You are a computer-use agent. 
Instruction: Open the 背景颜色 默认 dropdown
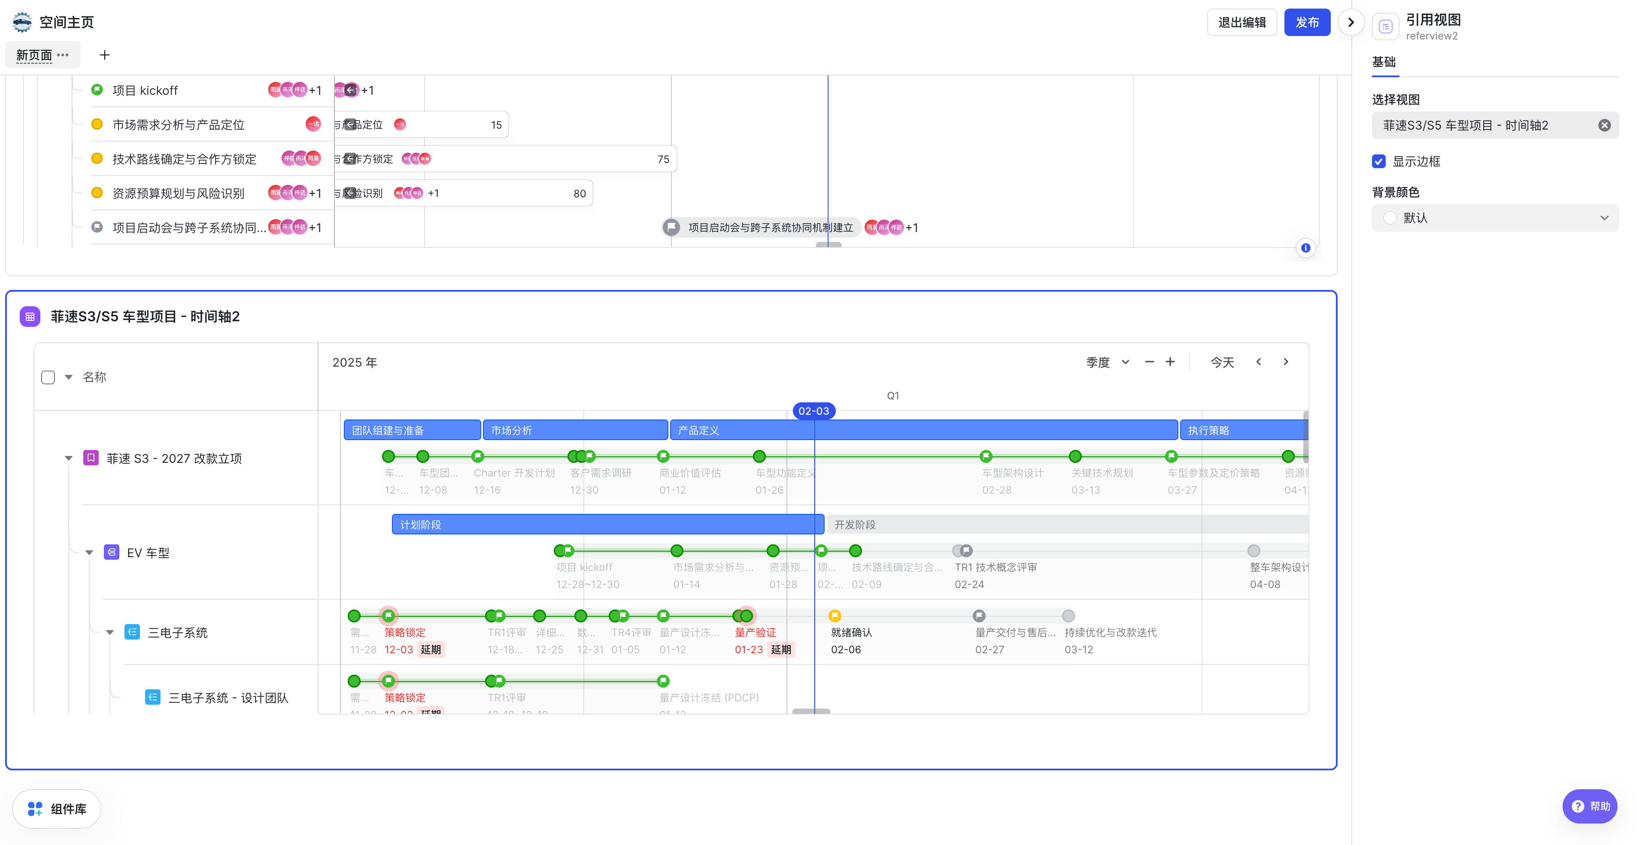tap(1495, 218)
